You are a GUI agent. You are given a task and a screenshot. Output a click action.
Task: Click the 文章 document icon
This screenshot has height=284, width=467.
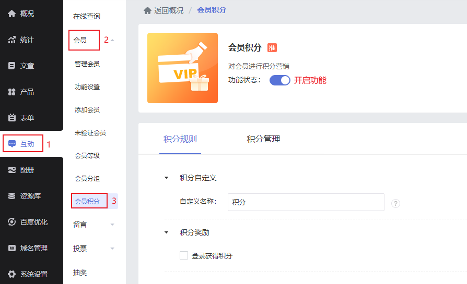[11, 66]
